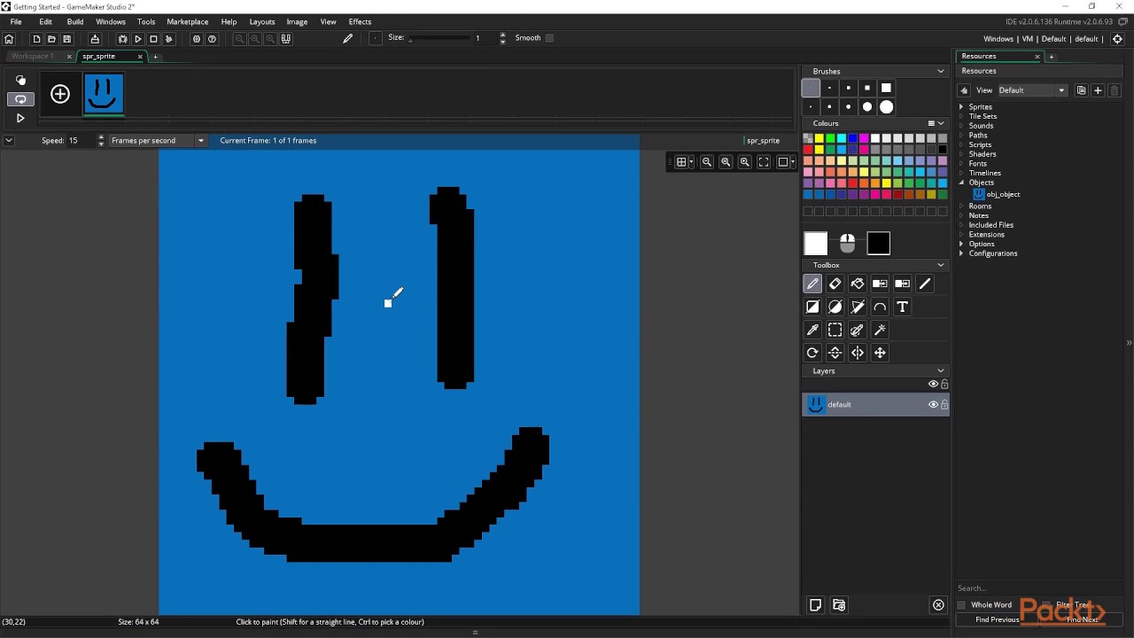Click the Rotate brush tool
1134x638 pixels.
pyautogui.click(x=812, y=353)
